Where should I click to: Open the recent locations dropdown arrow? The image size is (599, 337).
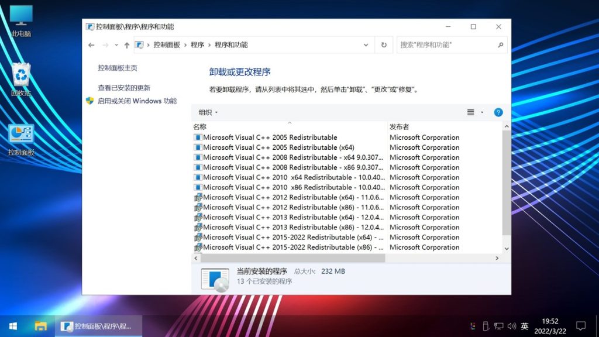(116, 45)
